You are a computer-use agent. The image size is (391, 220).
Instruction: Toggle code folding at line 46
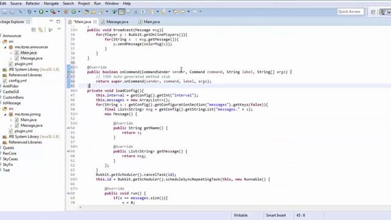point(76,90)
